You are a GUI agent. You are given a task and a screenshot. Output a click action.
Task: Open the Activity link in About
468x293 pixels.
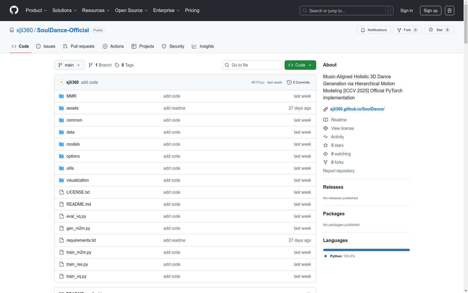click(x=334, y=137)
